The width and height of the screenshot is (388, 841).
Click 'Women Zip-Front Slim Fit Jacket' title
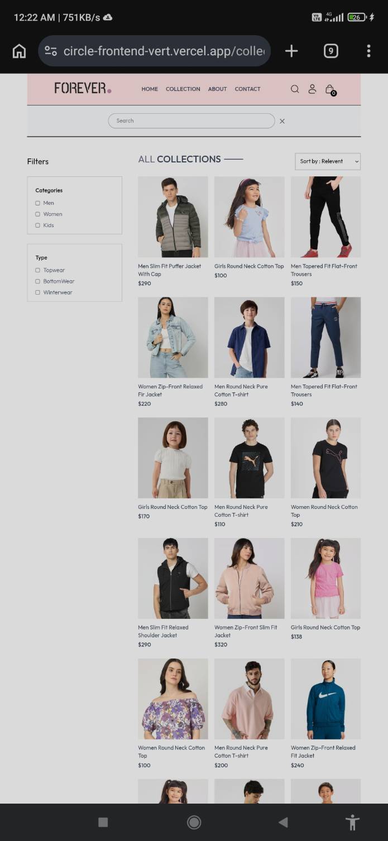click(246, 632)
